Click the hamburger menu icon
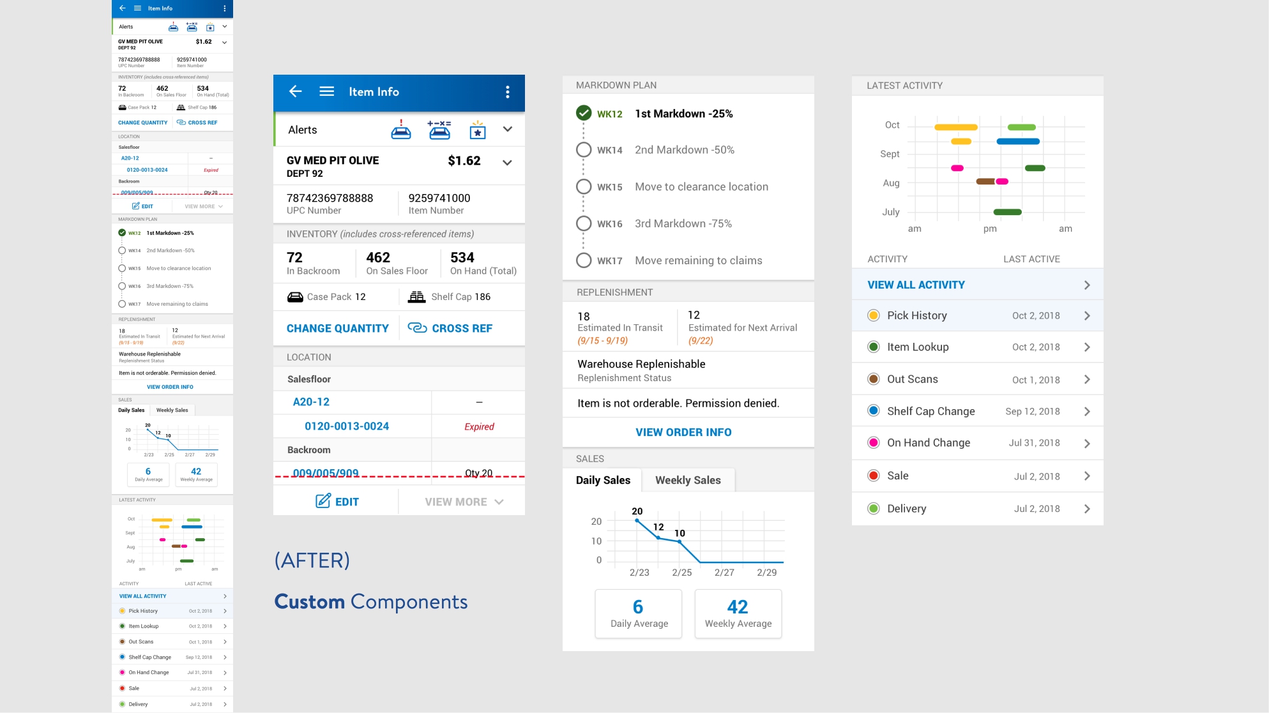This screenshot has width=1269, height=713. [326, 91]
